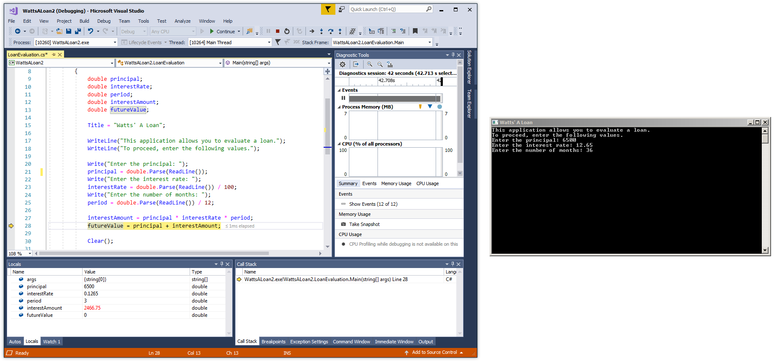Image resolution: width=774 pixels, height=361 pixels.
Task: Click Show Events (12 of 12) link
Action: 373,204
